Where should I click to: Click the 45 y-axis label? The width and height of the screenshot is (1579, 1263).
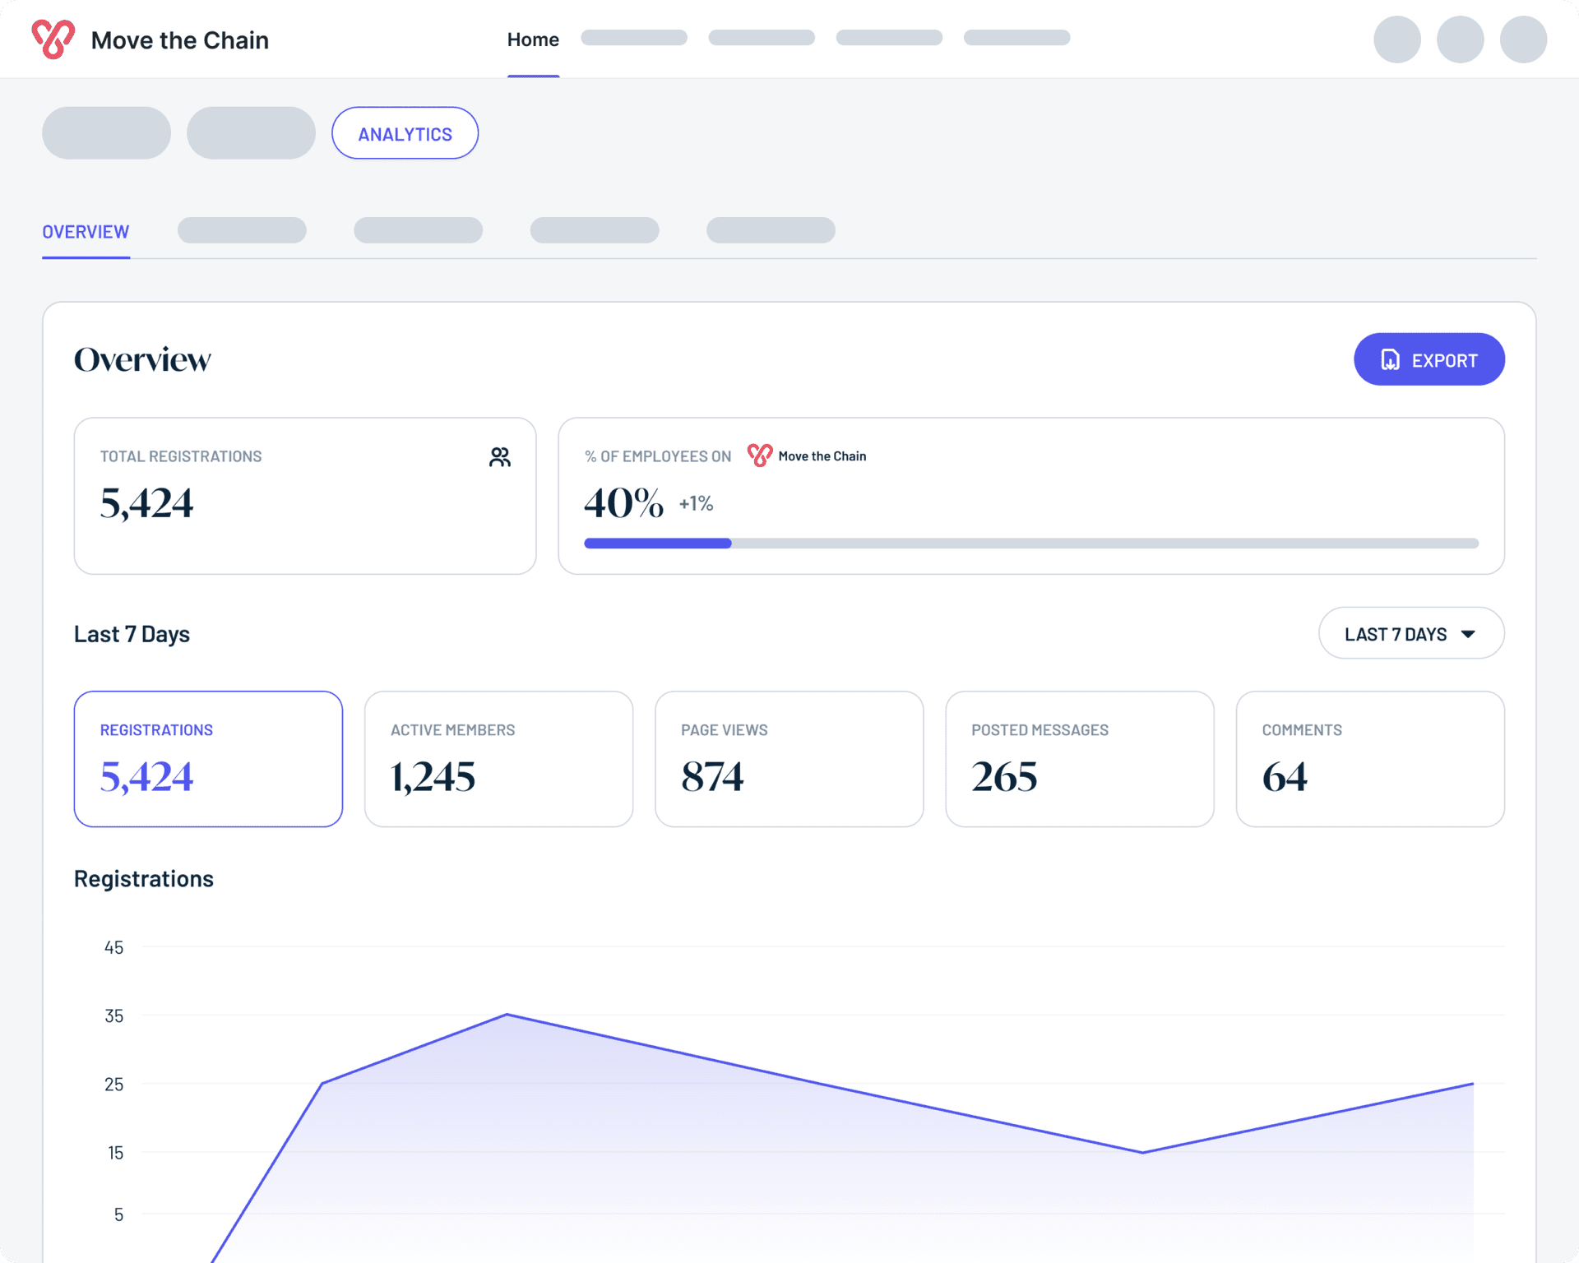(113, 947)
